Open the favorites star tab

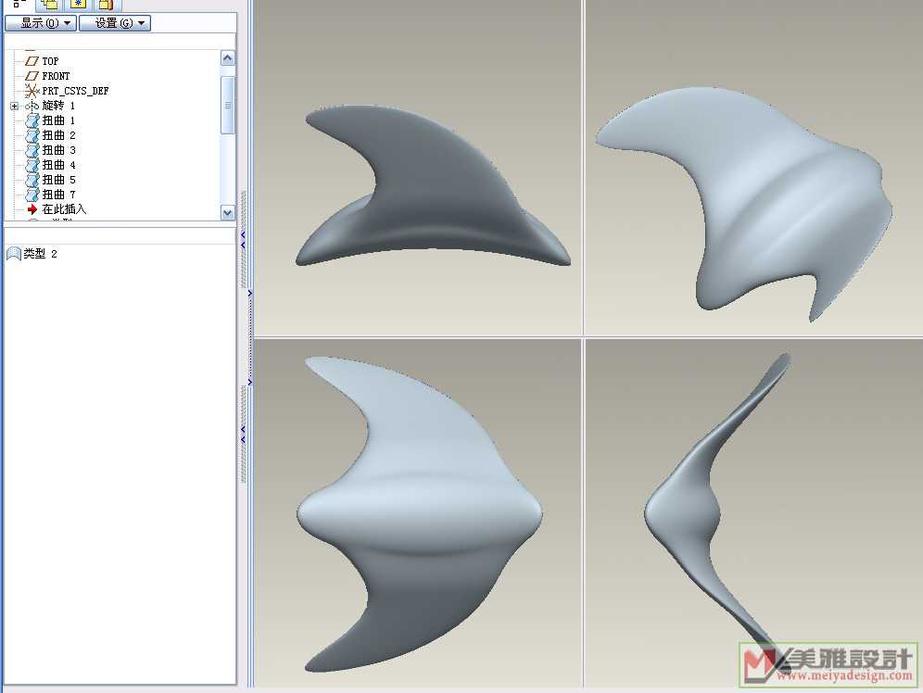point(78,5)
